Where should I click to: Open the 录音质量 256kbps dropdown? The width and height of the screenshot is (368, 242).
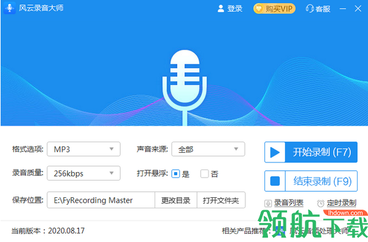[x=83, y=173]
